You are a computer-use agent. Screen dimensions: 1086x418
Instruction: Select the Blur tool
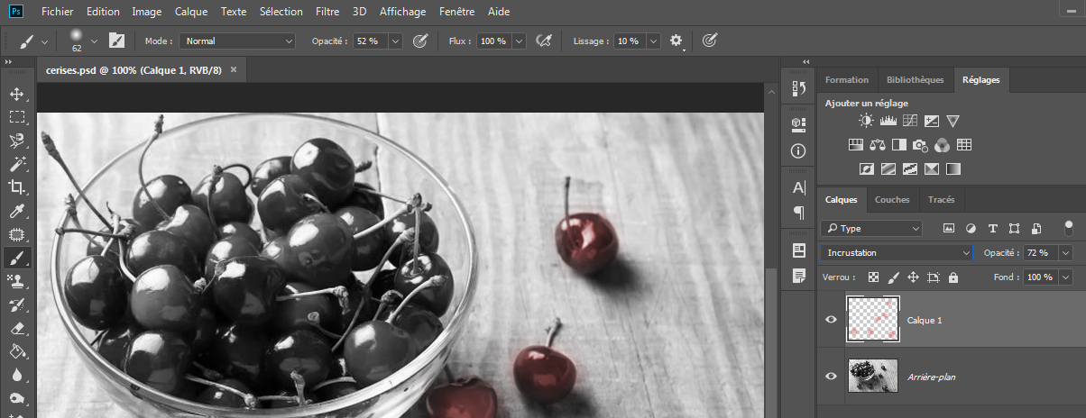tap(16, 375)
